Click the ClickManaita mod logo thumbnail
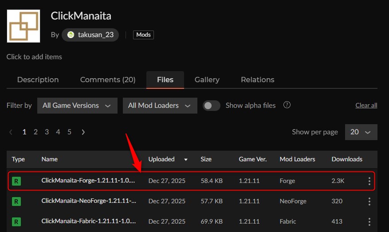 [23, 26]
